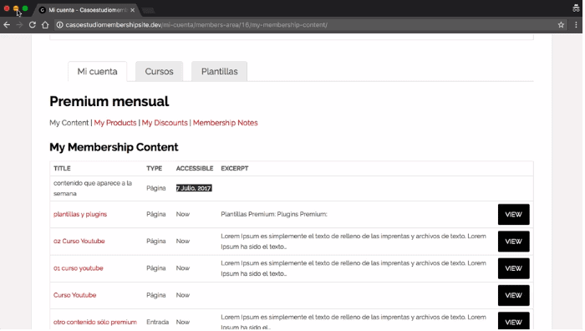Open the browser home page

(x=45, y=25)
